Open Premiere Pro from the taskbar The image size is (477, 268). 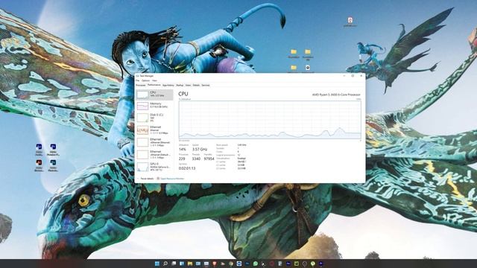320,264
